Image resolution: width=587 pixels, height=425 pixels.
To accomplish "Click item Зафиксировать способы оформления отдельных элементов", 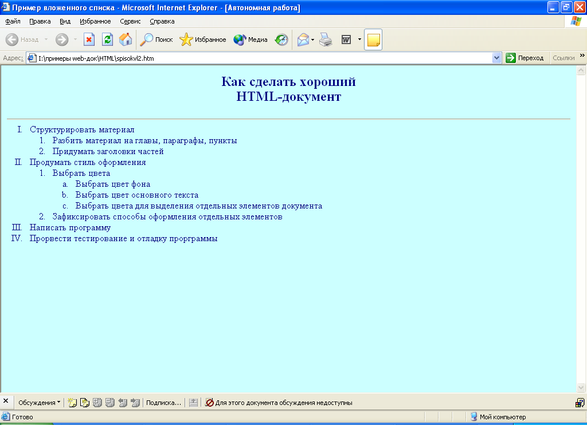I will 167,217.
